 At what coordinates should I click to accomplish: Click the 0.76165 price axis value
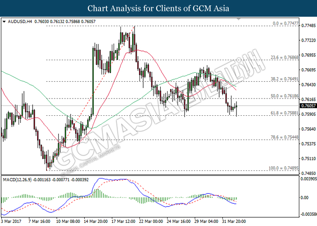click(308, 99)
